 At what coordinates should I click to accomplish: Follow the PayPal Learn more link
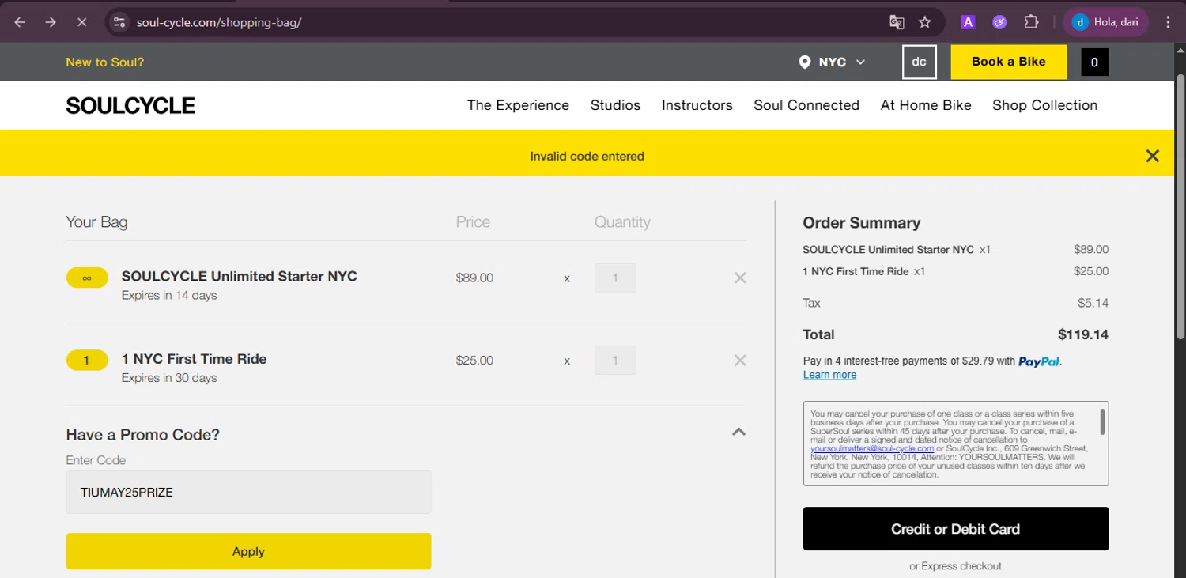point(829,375)
